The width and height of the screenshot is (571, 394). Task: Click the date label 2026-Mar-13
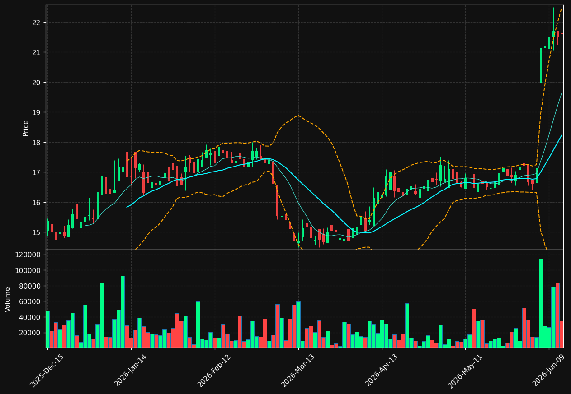[x=297, y=371]
